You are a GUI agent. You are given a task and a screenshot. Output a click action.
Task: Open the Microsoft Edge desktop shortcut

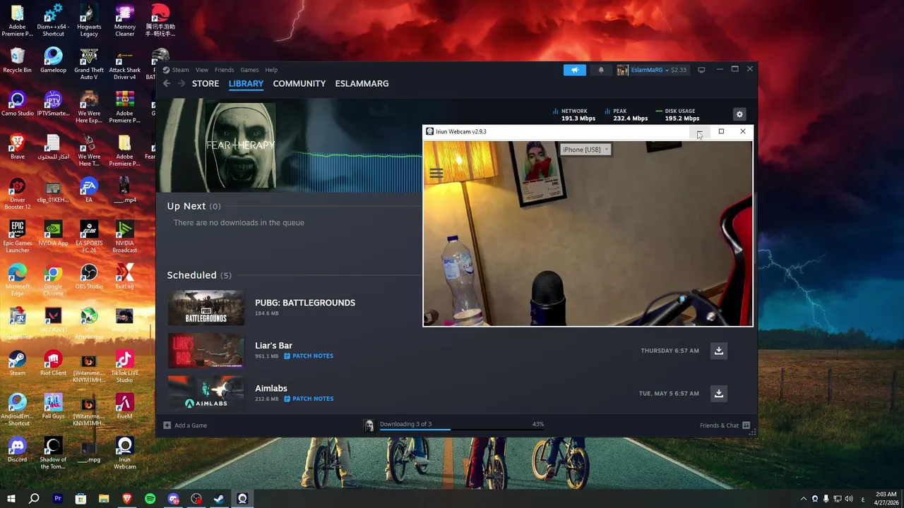point(18,280)
